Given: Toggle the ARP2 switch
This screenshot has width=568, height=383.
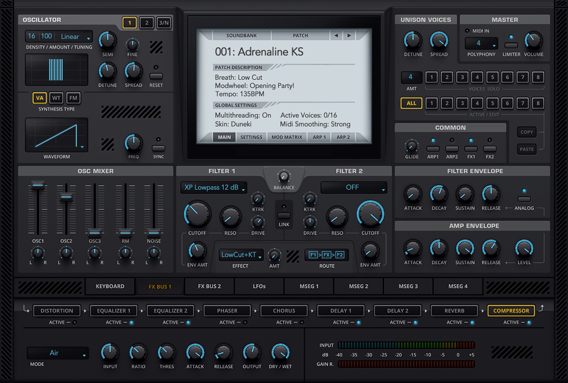Looking at the screenshot, I should [451, 149].
